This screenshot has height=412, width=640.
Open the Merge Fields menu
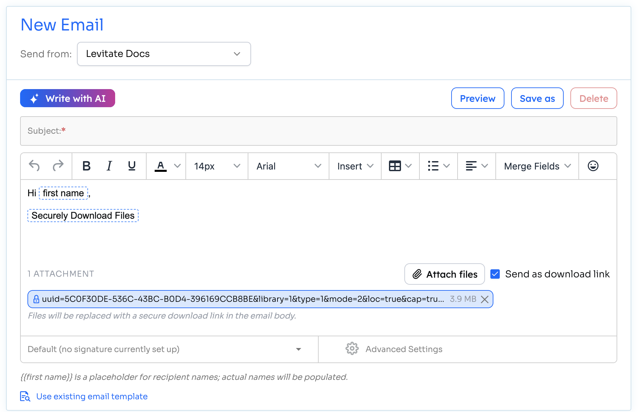click(537, 166)
